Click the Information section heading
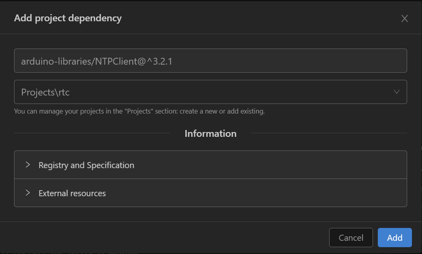422x254 pixels. pyautogui.click(x=211, y=134)
